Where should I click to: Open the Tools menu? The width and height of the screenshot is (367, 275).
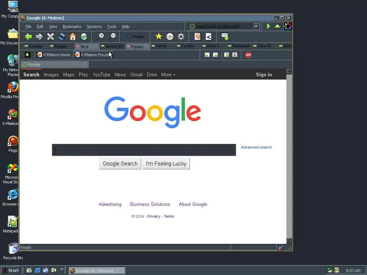112,26
